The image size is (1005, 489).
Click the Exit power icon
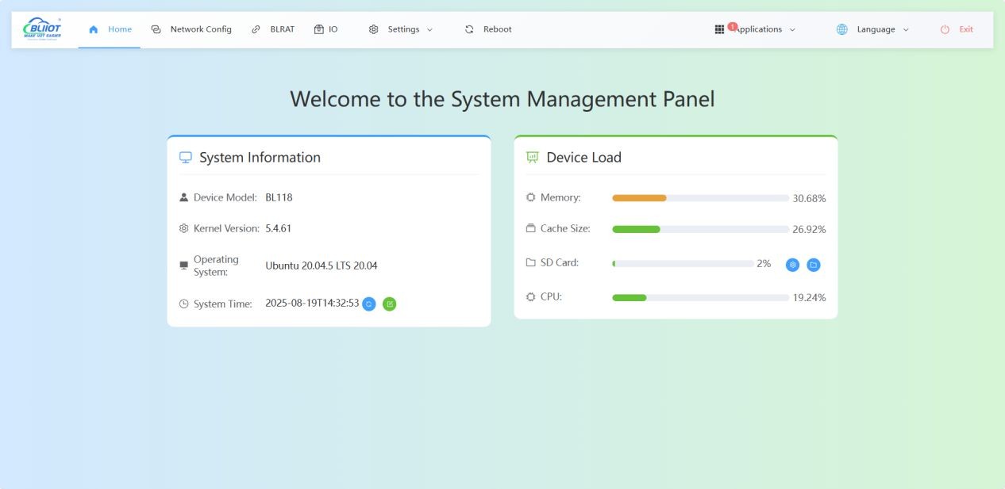(x=945, y=29)
